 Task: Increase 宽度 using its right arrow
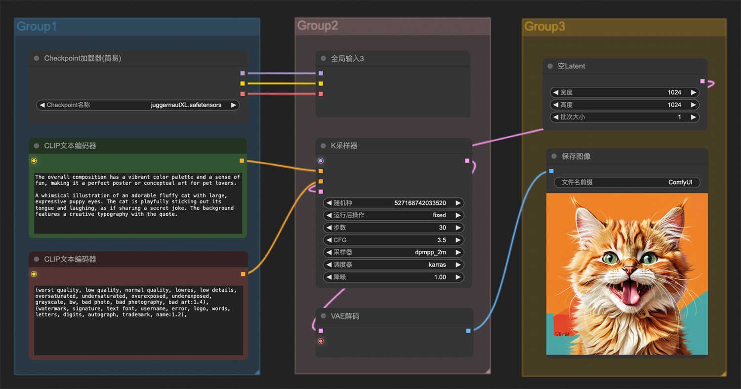693,92
